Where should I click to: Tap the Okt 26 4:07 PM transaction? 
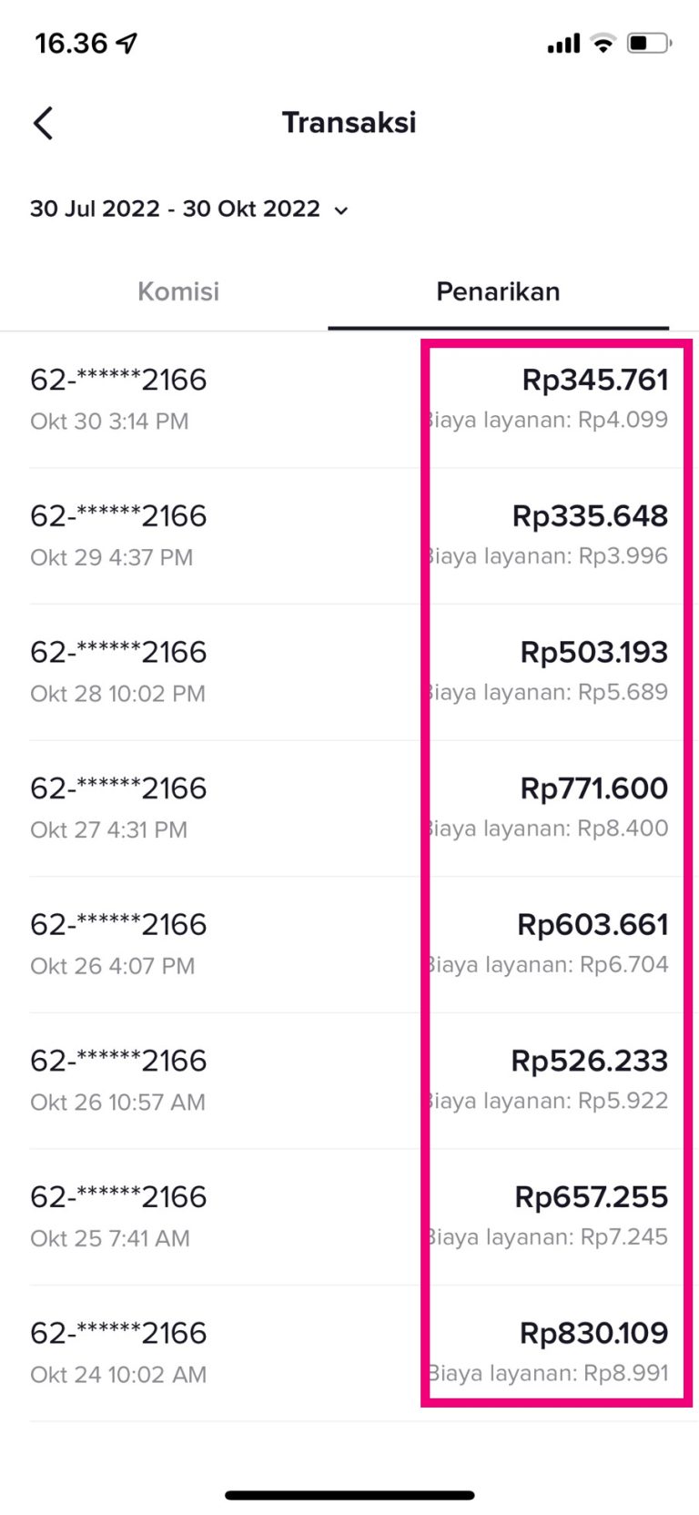click(x=118, y=944)
